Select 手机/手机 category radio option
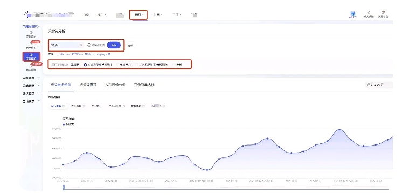This screenshot has width=402, height=196. pos(117,65)
